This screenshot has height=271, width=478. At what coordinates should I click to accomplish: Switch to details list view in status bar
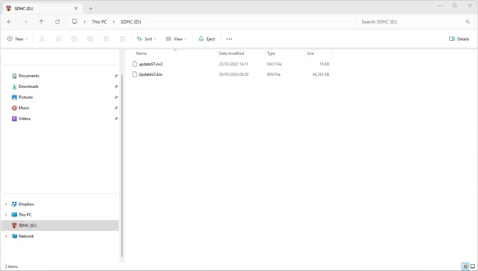[465, 266]
